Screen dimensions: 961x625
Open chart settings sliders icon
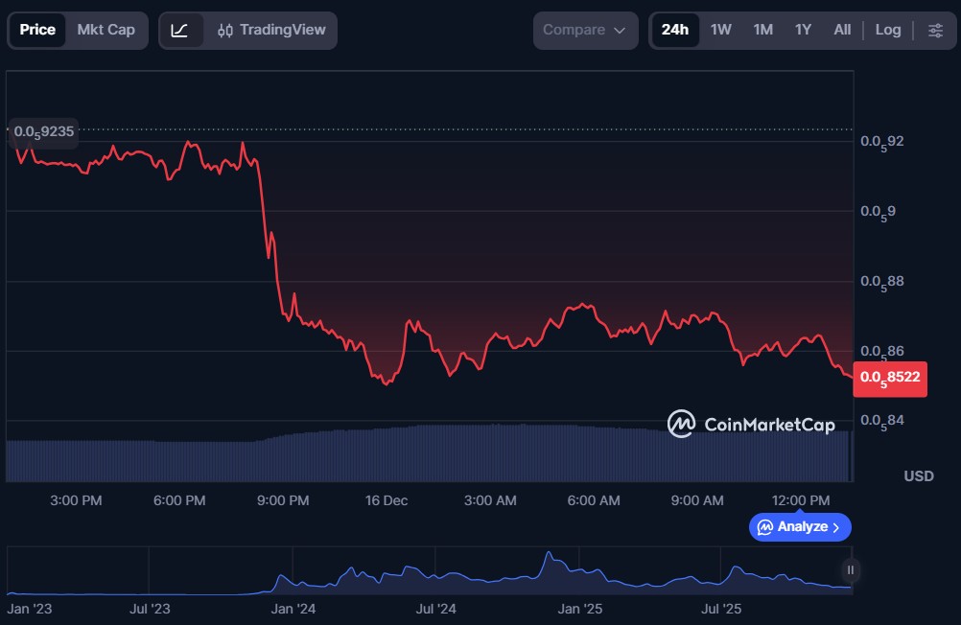[935, 30]
